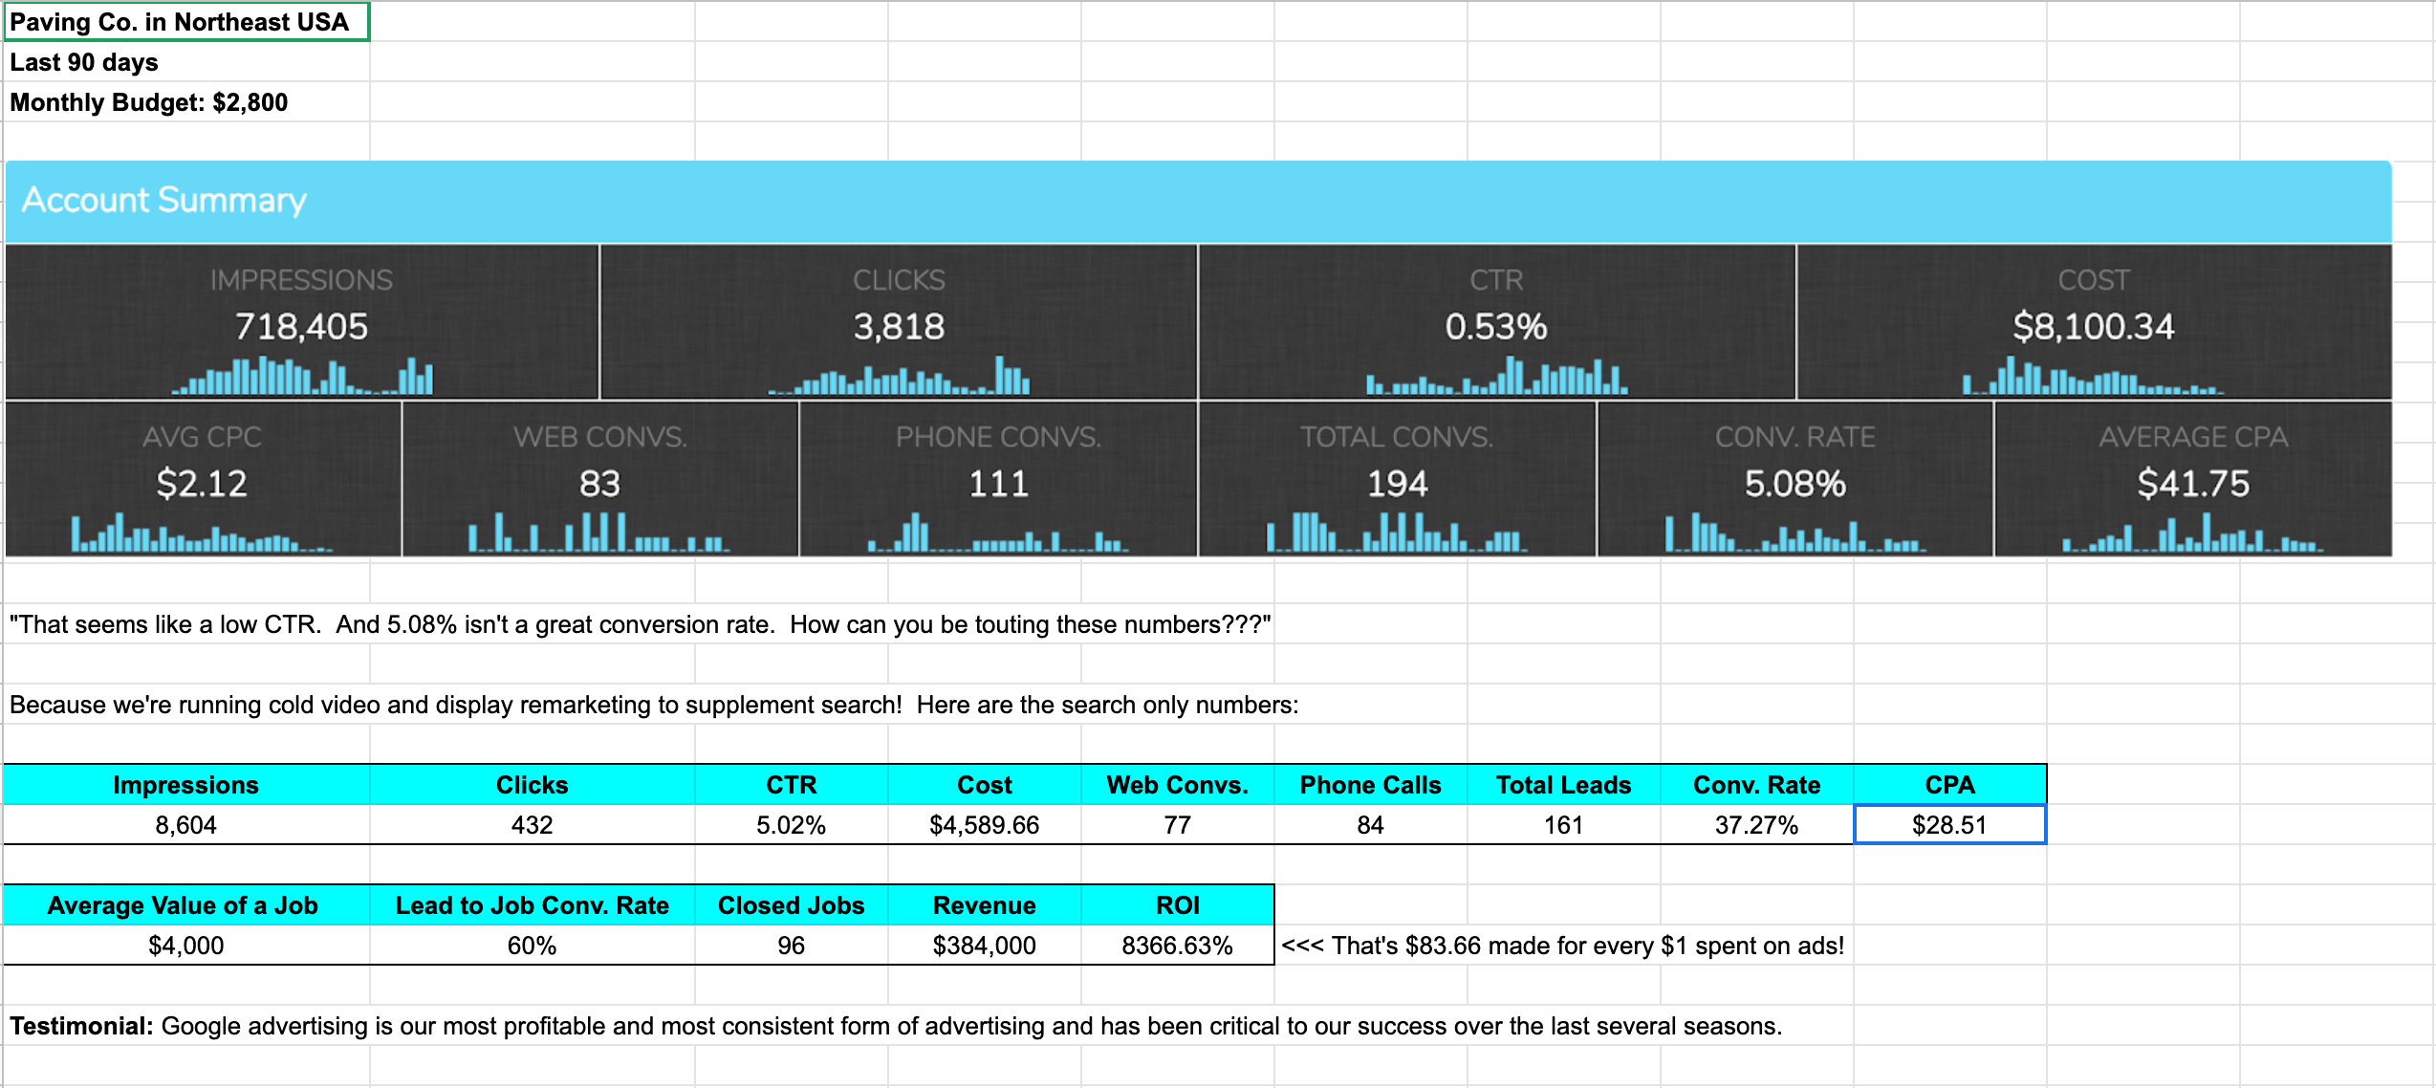Click the ROI value 8366.63% cell
The width and height of the screenshot is (2436, 1088).
click(1177, 946)
